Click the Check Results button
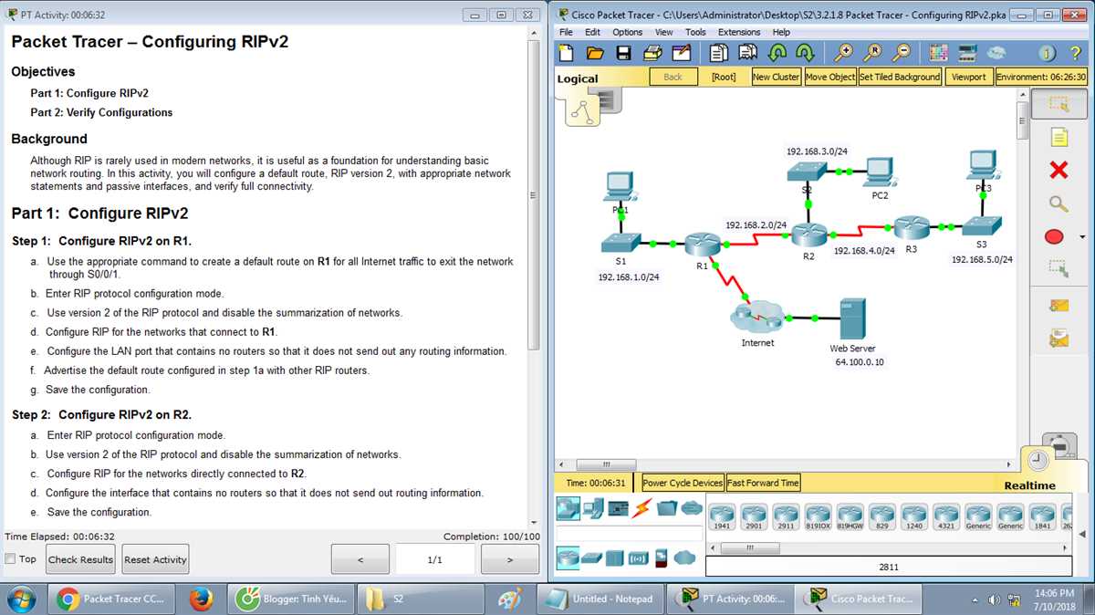This screenshot has height=615, width=1095. pos(81,559)
